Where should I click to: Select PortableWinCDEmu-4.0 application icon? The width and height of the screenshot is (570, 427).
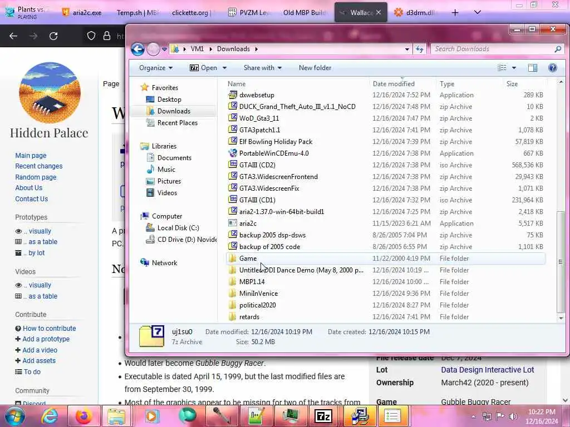[233, 153]
